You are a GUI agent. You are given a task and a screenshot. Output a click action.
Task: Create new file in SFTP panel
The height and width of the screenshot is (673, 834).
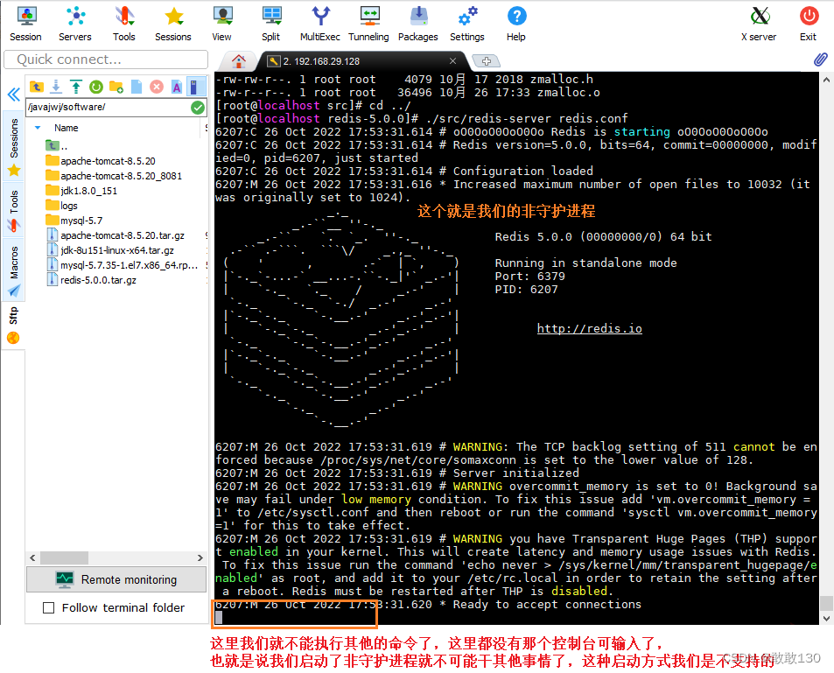click(137, 86)
